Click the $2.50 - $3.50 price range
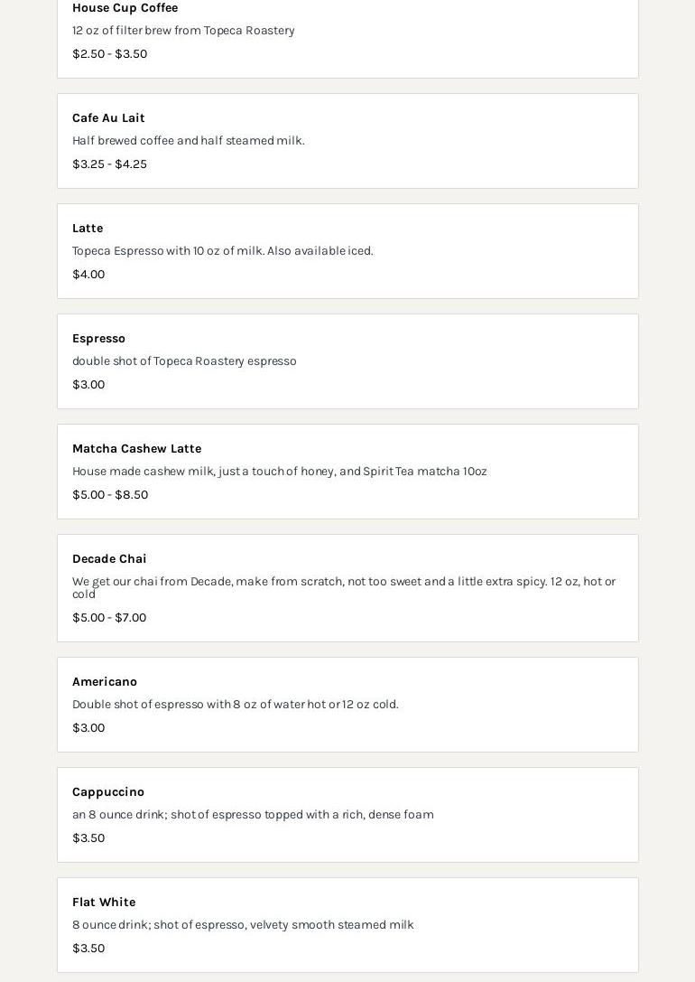The height and width of the screenshot is (982, 695). click(109, 54)
